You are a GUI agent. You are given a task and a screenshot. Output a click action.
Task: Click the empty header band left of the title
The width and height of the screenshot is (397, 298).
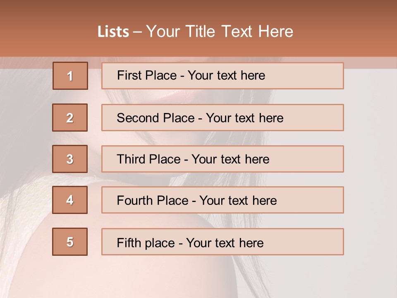45,31
